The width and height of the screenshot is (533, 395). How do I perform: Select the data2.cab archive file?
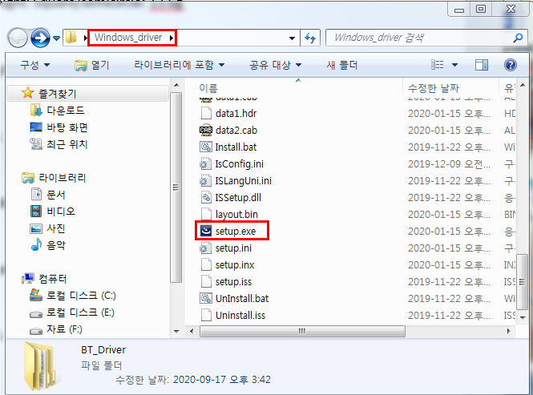tap(228, 130)
